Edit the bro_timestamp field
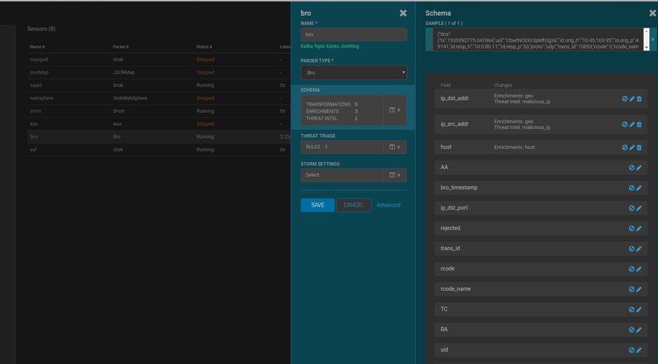This screenshot has width=658, height=364. (638, 188)
